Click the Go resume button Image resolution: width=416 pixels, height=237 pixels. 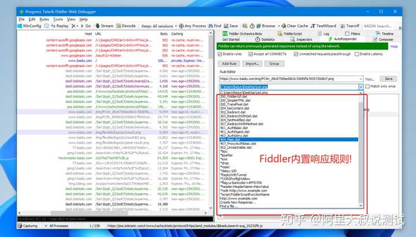[x=86, y=26]
